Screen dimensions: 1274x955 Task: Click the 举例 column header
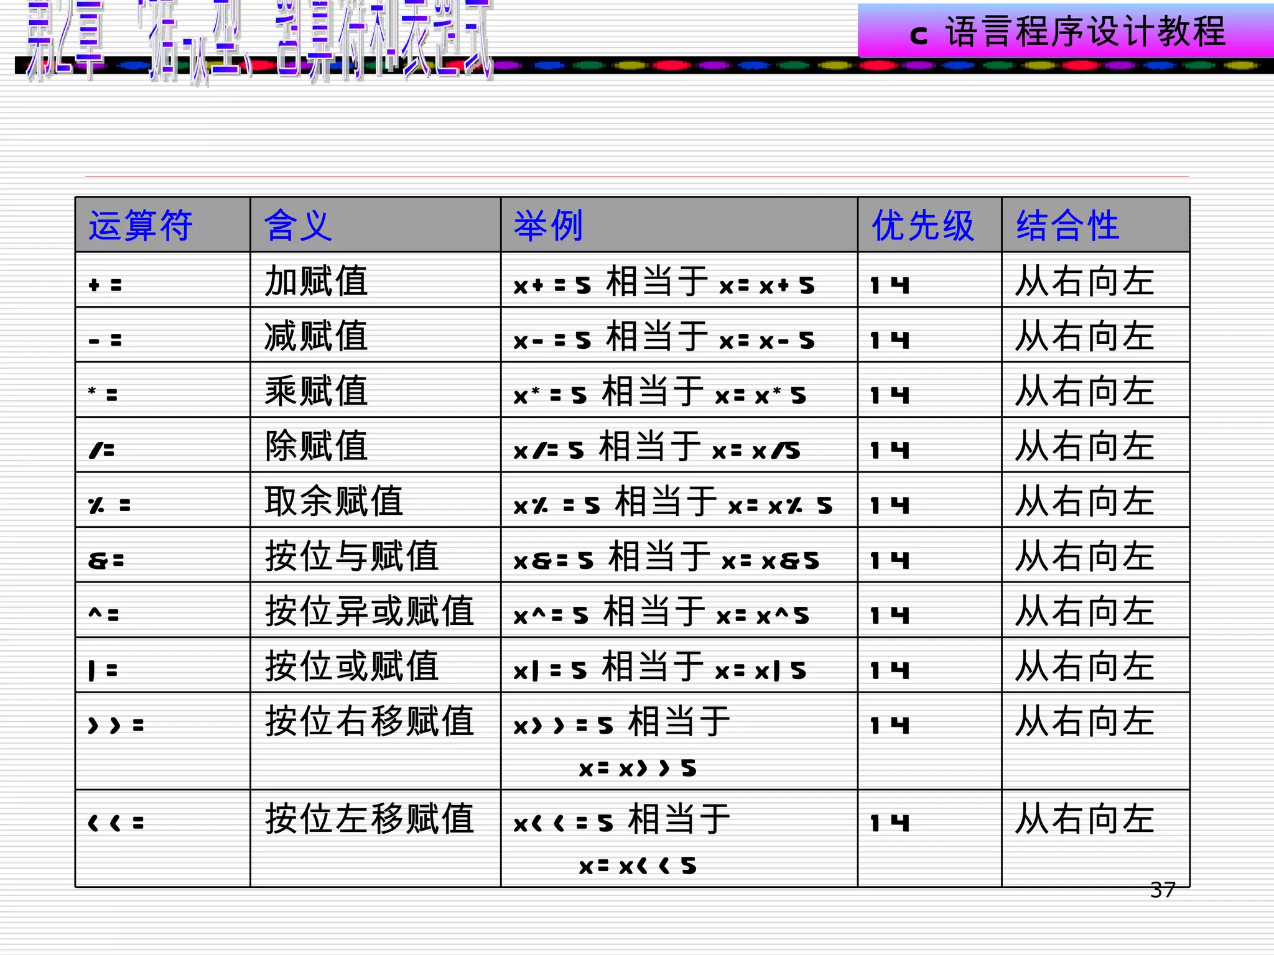tap(679, 225)
